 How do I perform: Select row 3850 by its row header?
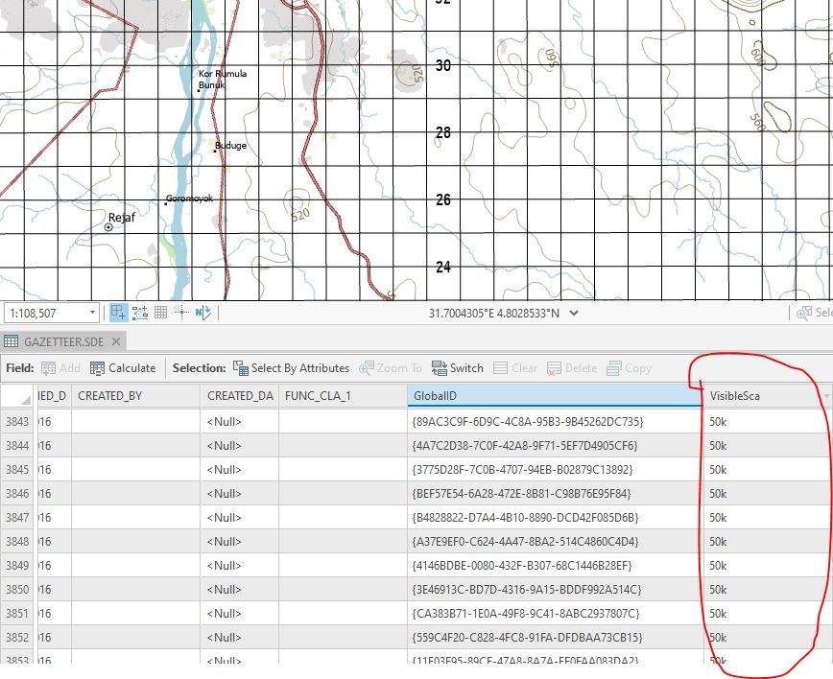17,589
